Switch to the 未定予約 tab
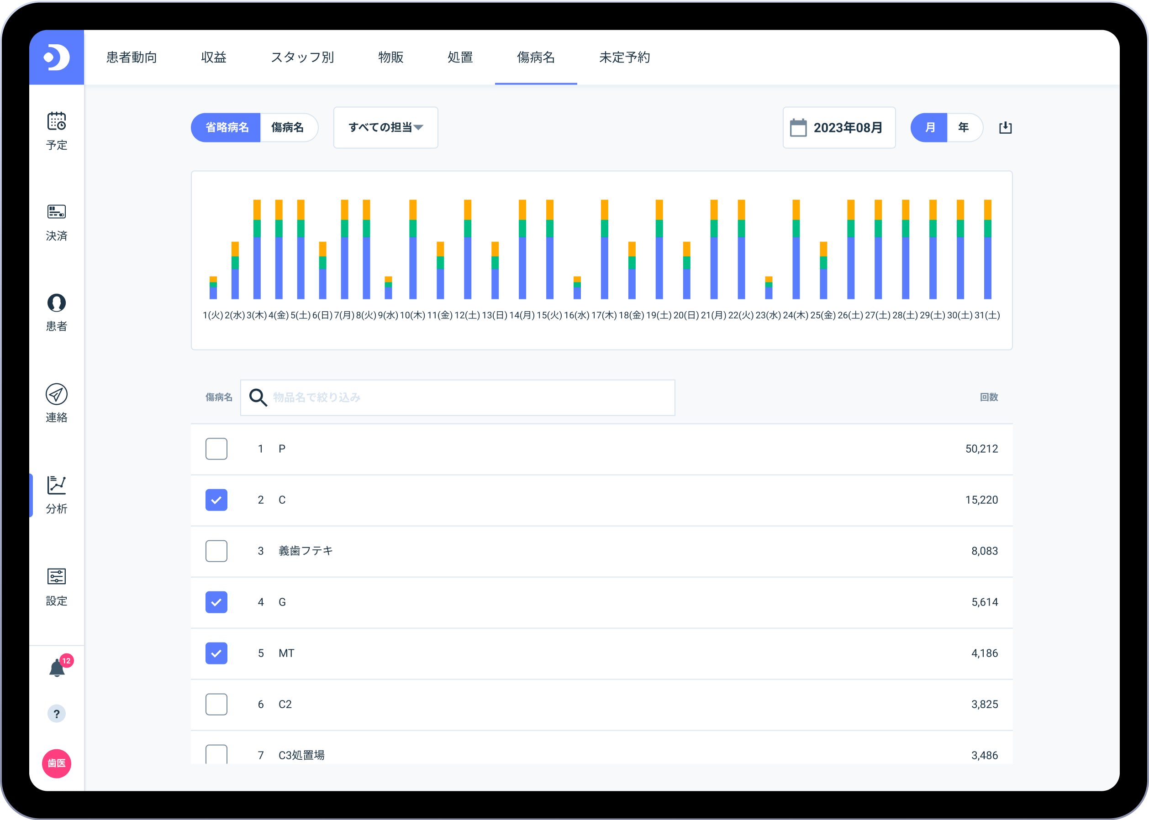This screenshot has height=820, width=1149. point(625,57)
